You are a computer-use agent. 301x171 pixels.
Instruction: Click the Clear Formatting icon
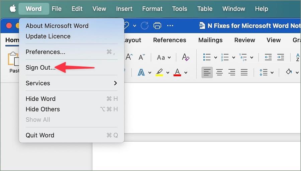coord(185,57)
